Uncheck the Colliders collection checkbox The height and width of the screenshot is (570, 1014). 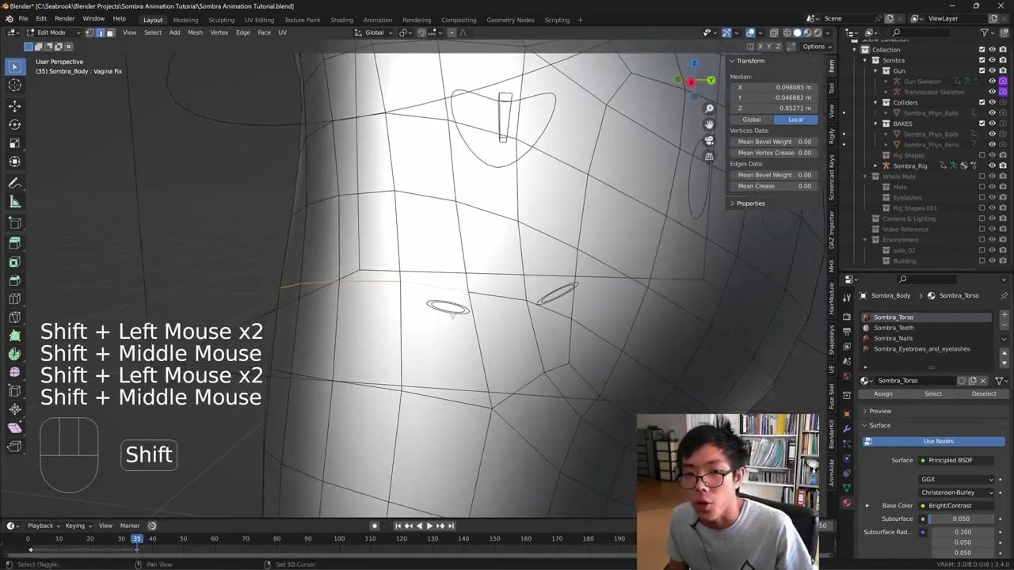click(x=982, y=102)
